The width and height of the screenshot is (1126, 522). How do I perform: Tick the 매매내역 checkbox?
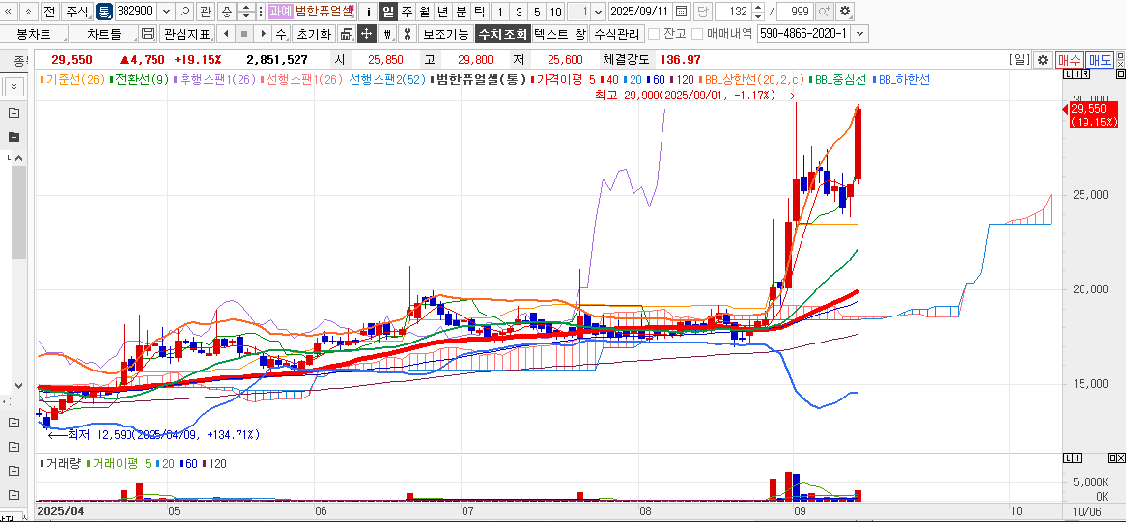coord(697,34)
